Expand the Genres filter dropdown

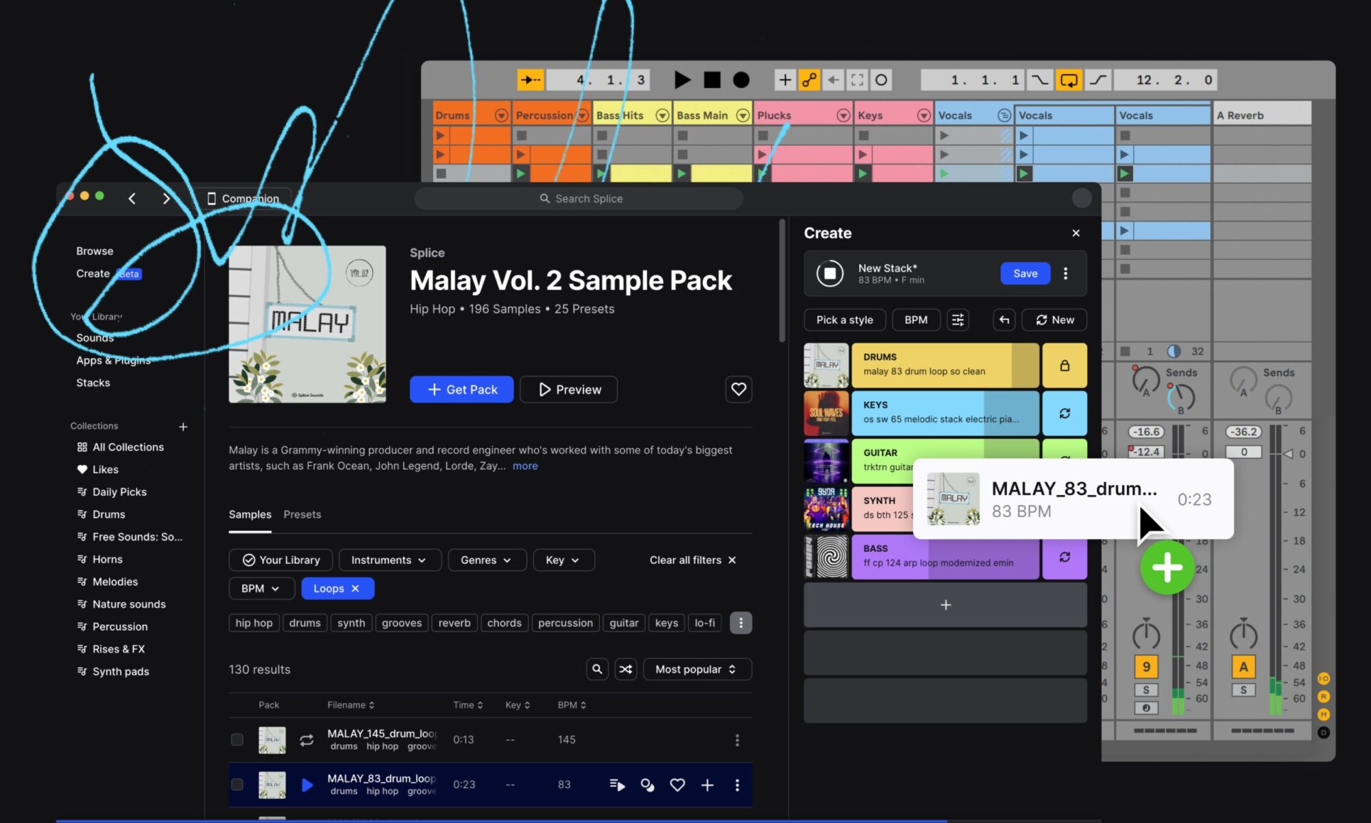(x=486, y=560)
